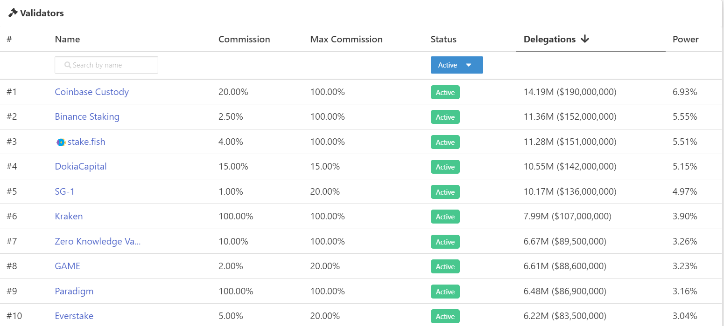Click the 5.55% power value

[x=685, y=116]
